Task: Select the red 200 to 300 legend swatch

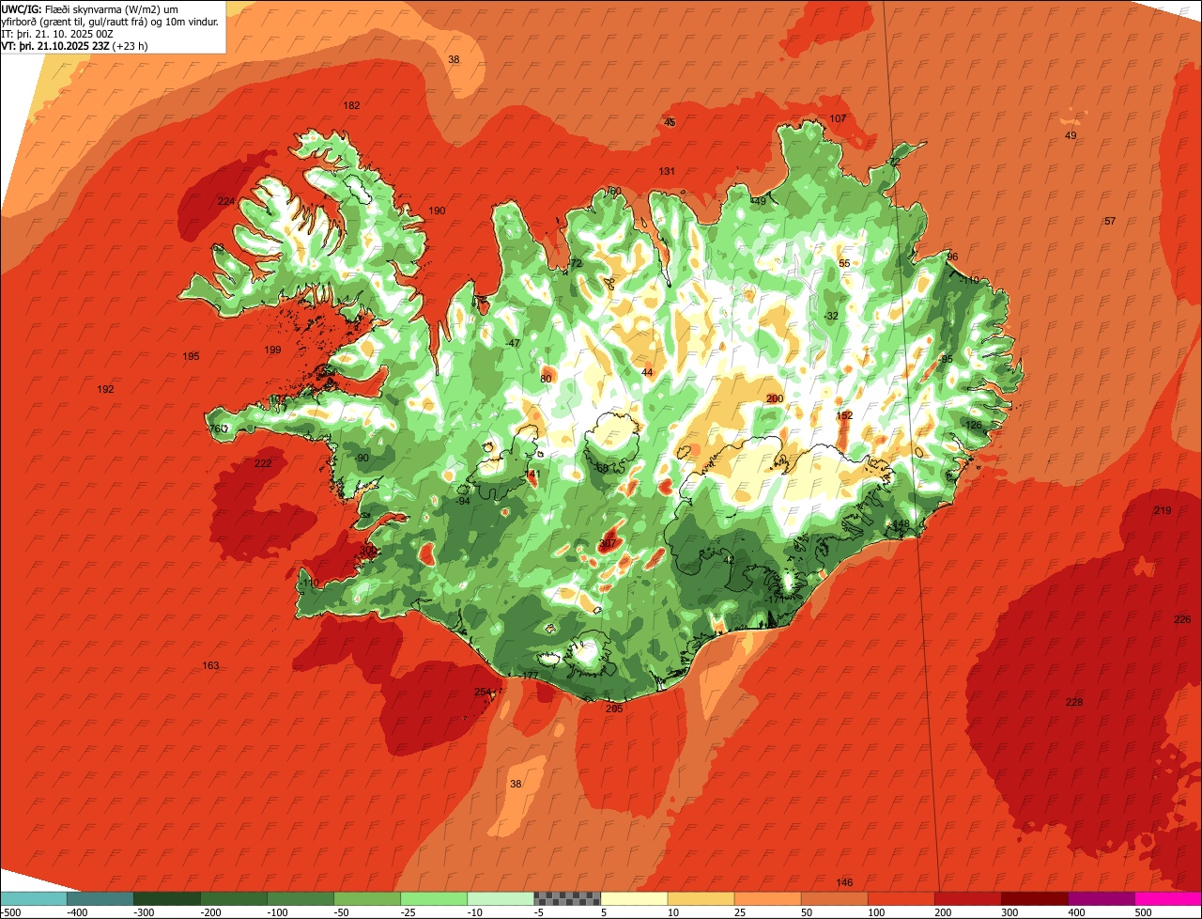Action: coord(967,898)
